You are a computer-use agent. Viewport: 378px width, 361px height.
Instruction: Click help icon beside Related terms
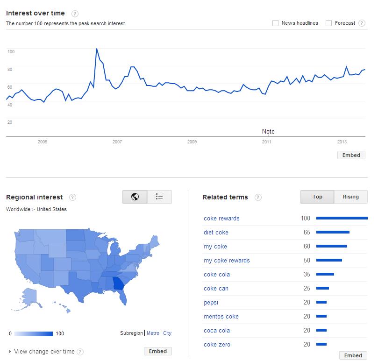(258, 198)
